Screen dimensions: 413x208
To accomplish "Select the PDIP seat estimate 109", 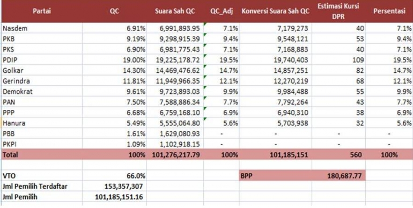I will tap(338, 60).
